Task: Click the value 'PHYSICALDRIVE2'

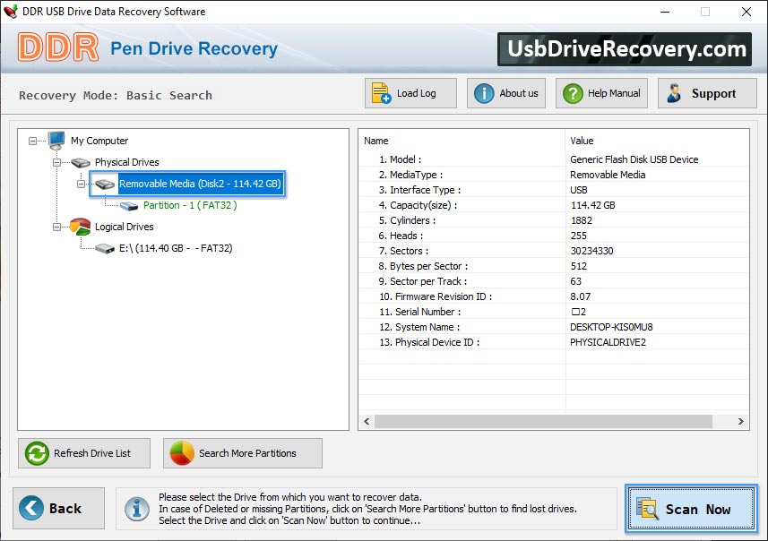Action: click(608, 342)
